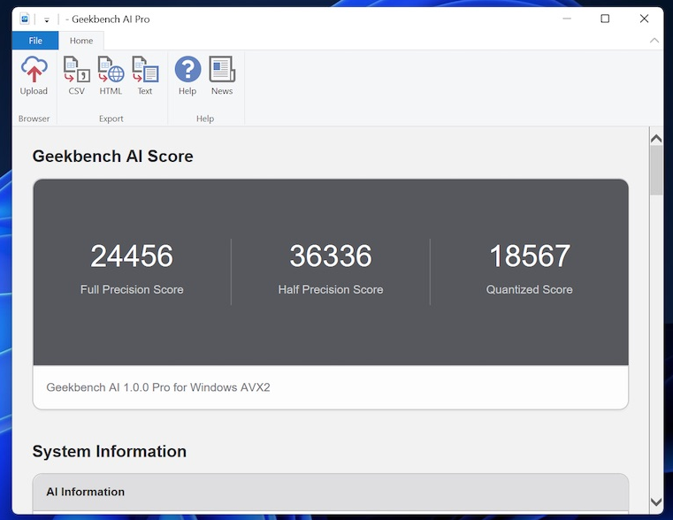The image size is (673, 520).
Task: Click the System Information heading
Action: point(110,451)
